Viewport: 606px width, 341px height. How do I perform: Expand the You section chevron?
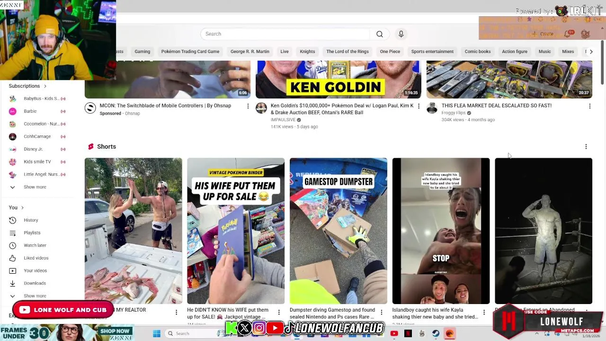click(x=22, y=207)
